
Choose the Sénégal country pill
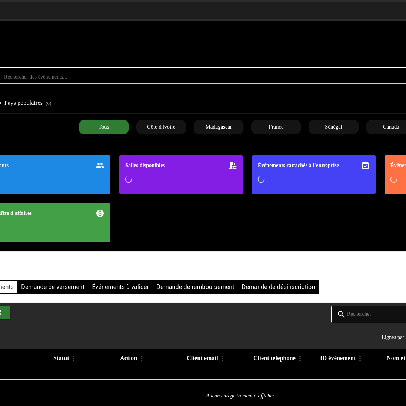click(333, 127)
